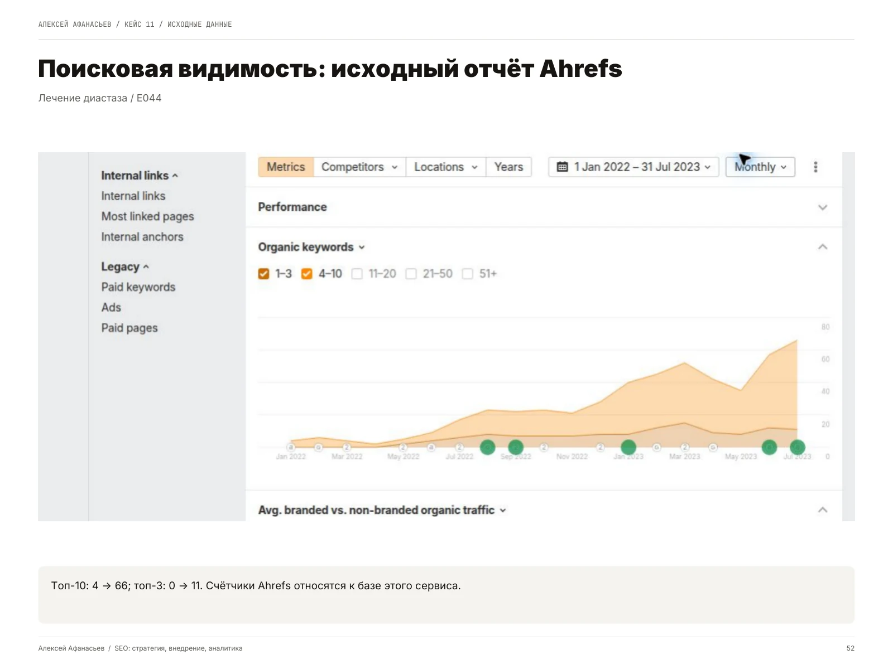The height and width of the screenshot is (669, 893).
Task: Open the Competitors dropdown
Action: pos(359,167)
